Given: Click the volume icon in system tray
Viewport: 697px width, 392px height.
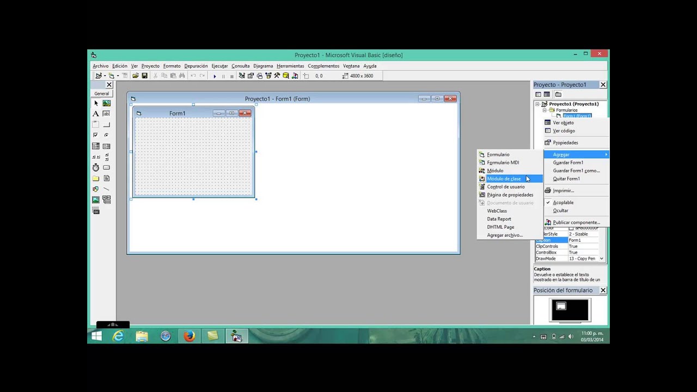Looking at the screenshot, I should [x=571, y=337].
